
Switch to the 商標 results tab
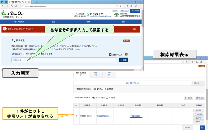tap(109, 73)
